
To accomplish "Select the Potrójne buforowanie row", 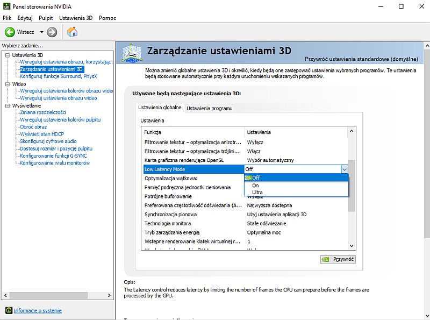I will (x=193, y=196).
